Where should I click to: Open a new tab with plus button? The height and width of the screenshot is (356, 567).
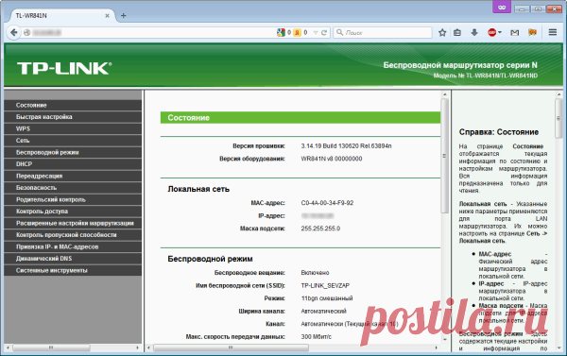coord(123,15)
